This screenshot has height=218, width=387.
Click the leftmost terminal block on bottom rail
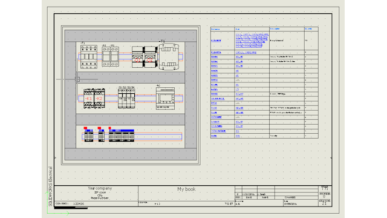coord(89,135)
